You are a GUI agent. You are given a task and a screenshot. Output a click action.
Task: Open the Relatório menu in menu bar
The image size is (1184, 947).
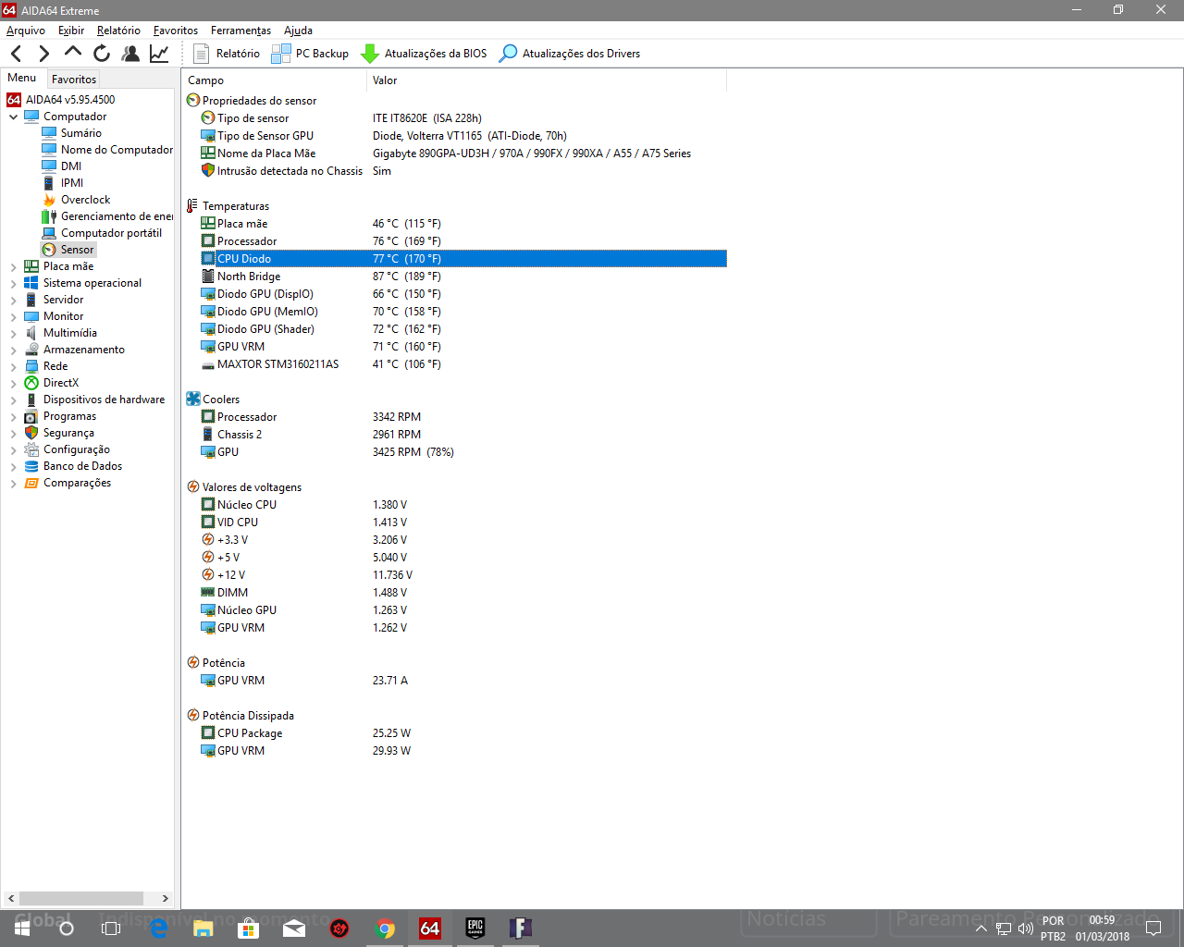point(118,31)
